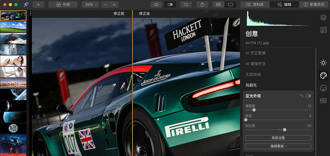Switch to single image view
The image size is (330, 156).
tap(230, 5)
